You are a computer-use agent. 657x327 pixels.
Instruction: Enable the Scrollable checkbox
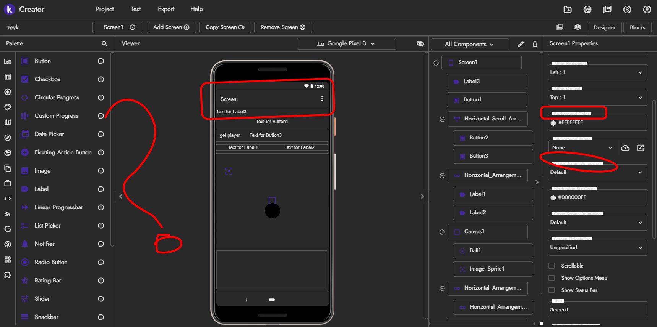552,266
